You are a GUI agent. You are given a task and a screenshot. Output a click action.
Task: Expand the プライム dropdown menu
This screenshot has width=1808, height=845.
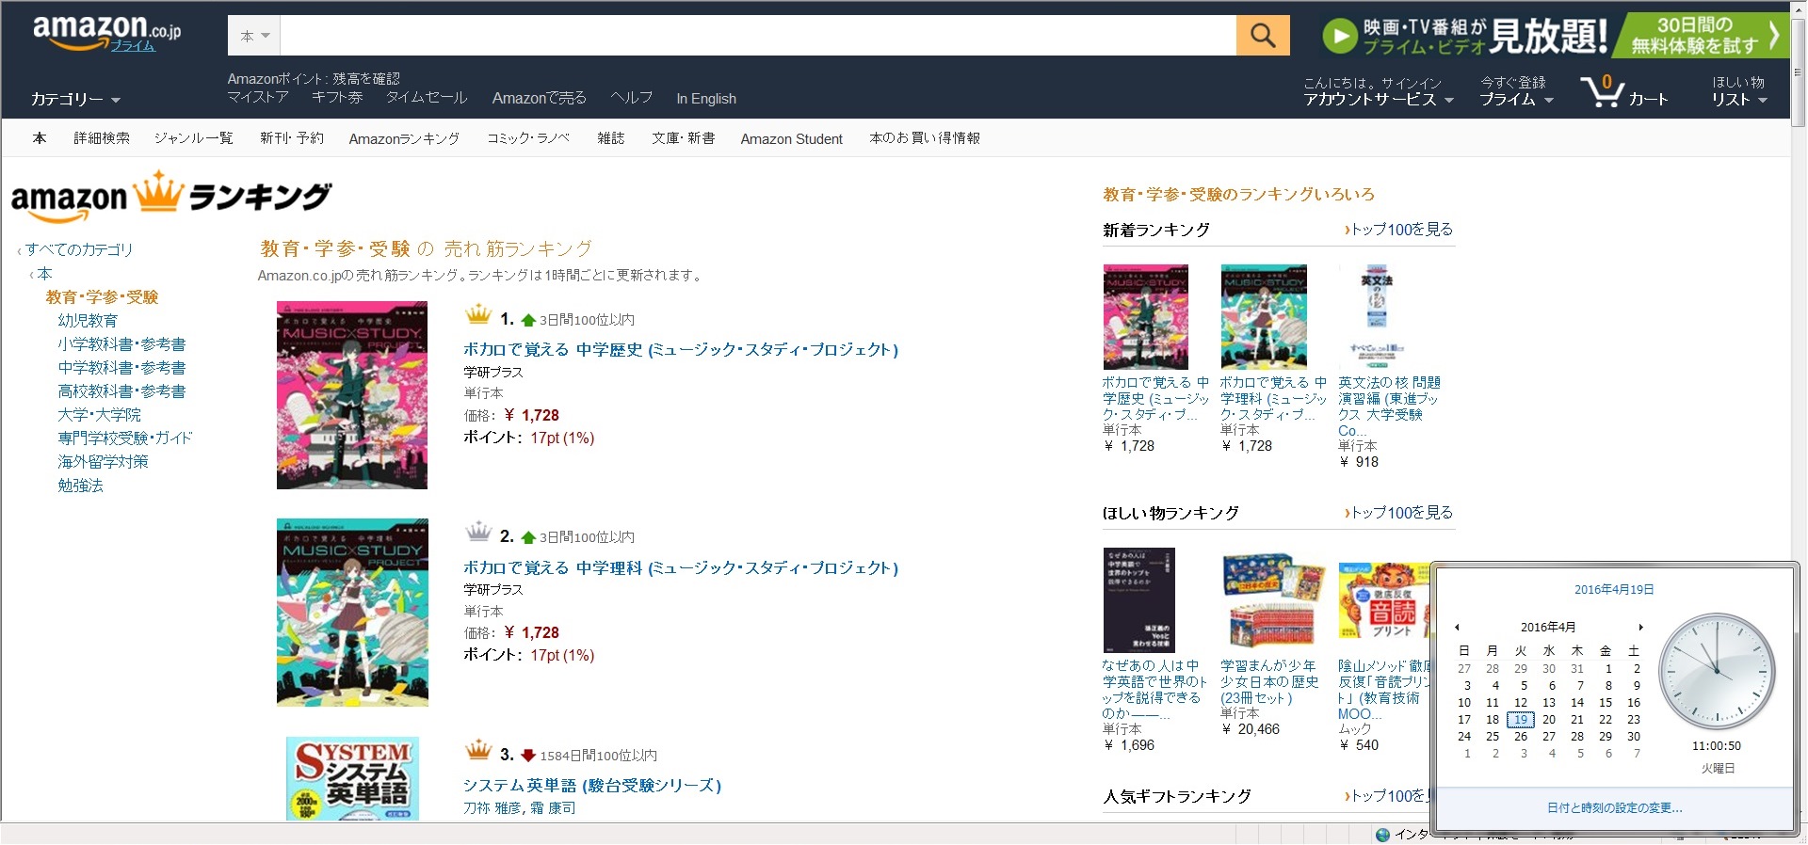(x=1516, y=99)
